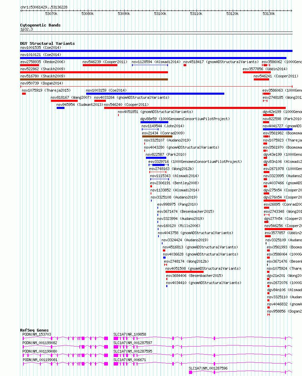Click the nsv546239 (Cooper2011) label
Viewport: 302px width, 376px height.
(105, 62)
